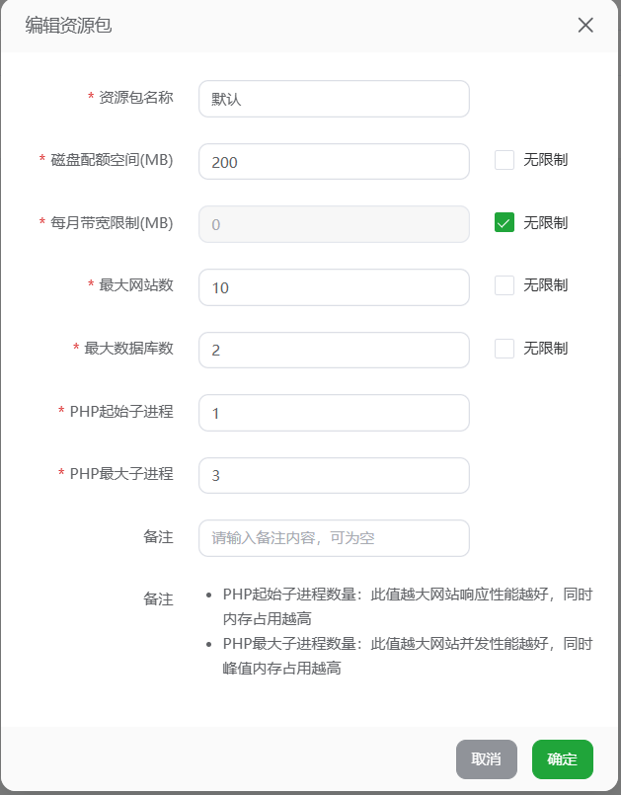Click the disabled 每月带宽限制 input field
This screenshot has width=621, height=795.
click(334, 224)
